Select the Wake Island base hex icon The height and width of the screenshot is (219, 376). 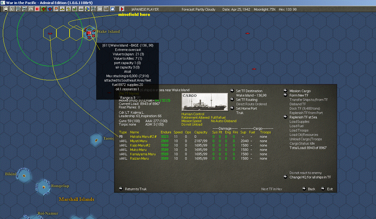pyautogui.click(x=89, y=32)
